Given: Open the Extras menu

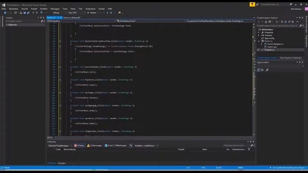Looking at the screenshot, I should click(73, 9).
